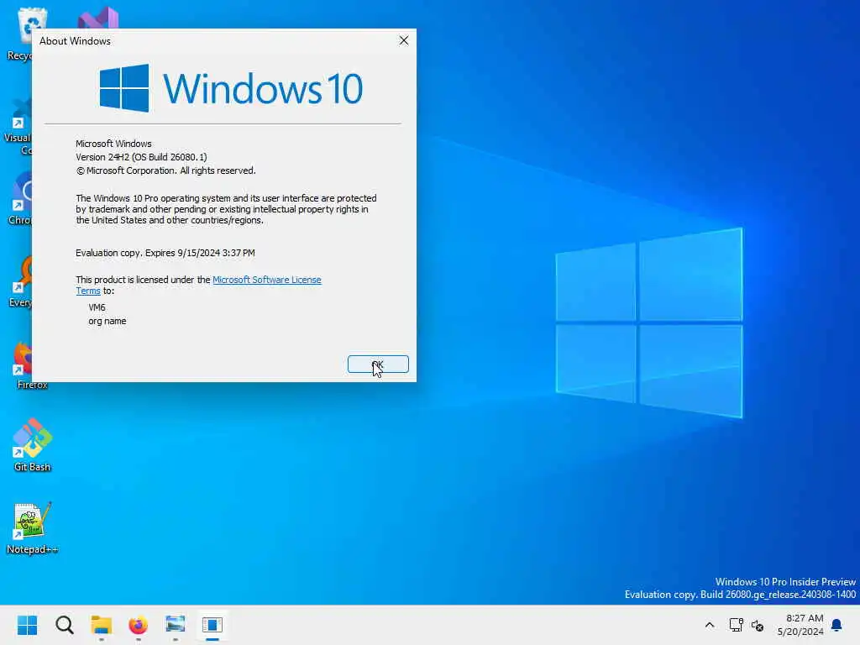Open the taskbar picture-viewer app icon
The image size is (860, 645).
[175, 625]
